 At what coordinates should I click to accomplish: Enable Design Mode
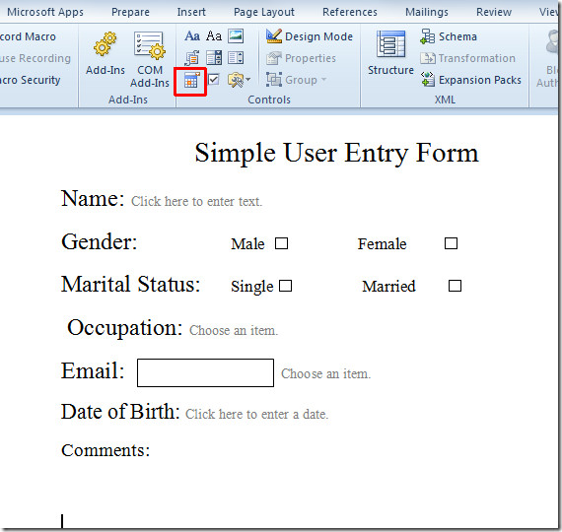[310, 36]
